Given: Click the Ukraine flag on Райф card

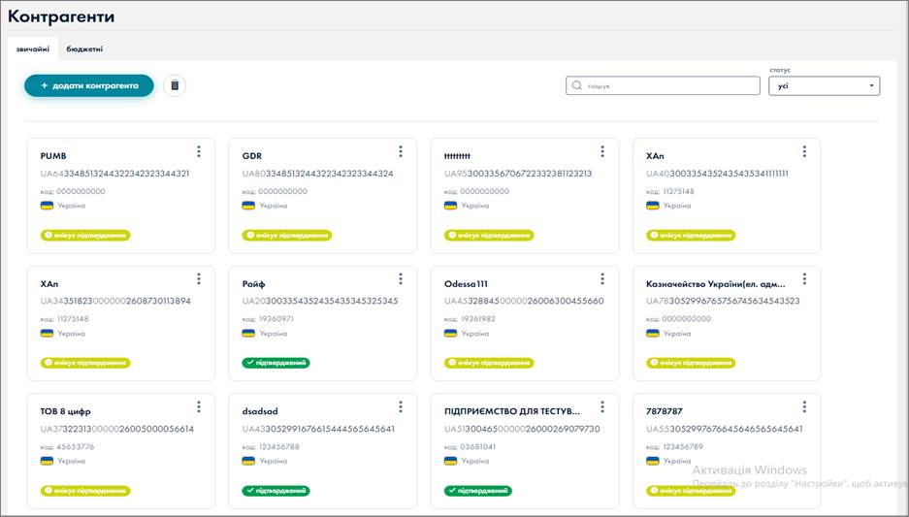Looking at the screenshot, I should (x=248, y=334).
